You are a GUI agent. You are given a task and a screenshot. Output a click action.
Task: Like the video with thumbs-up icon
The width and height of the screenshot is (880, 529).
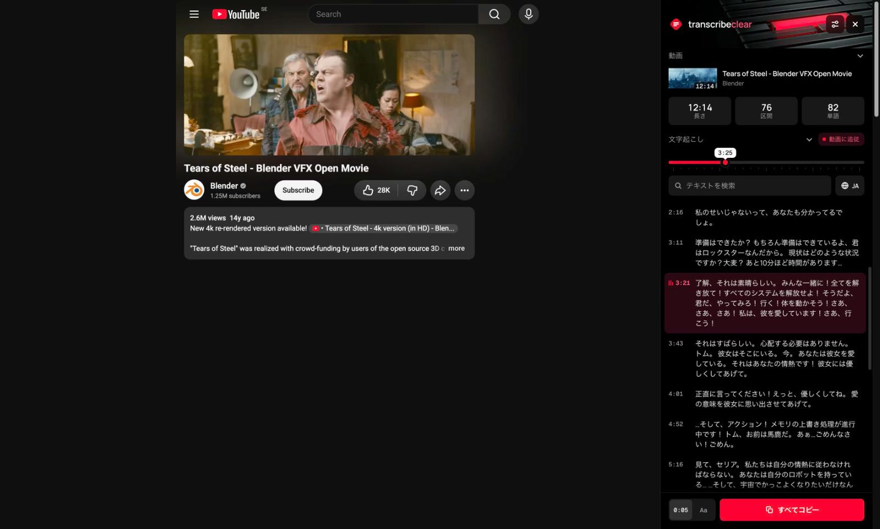tap(376, 190)
